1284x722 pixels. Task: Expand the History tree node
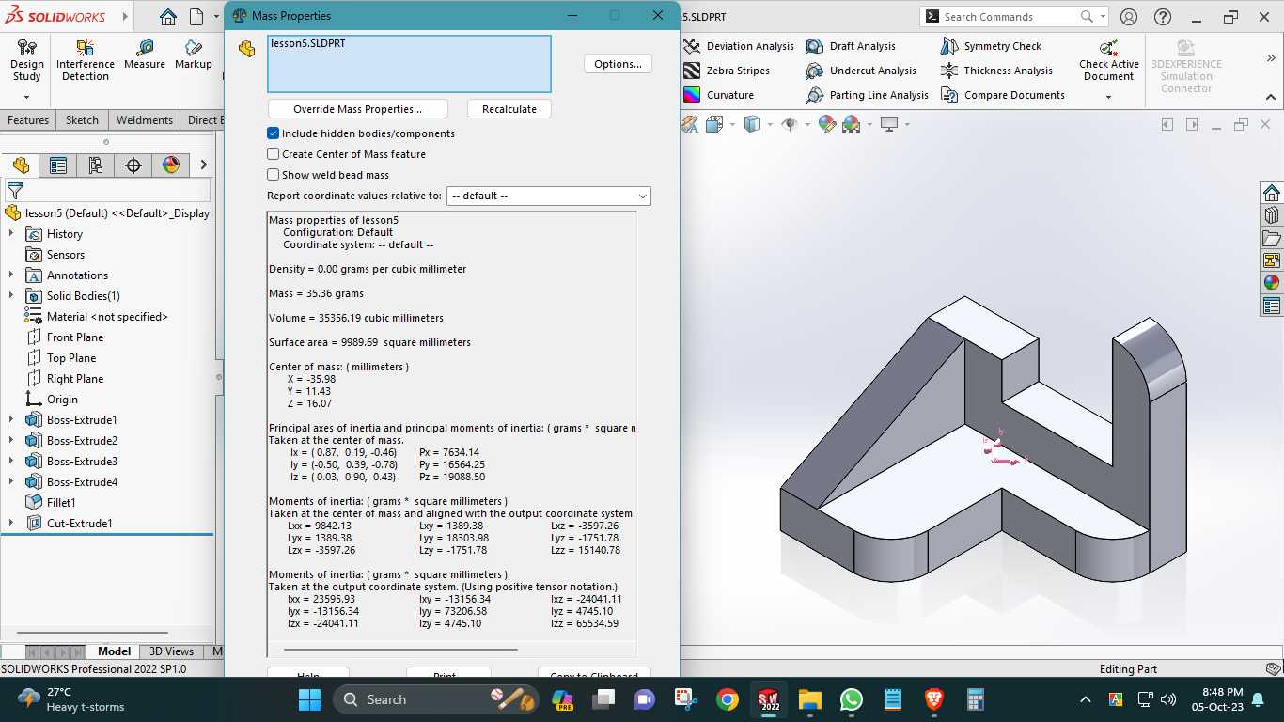click(11, 234)
